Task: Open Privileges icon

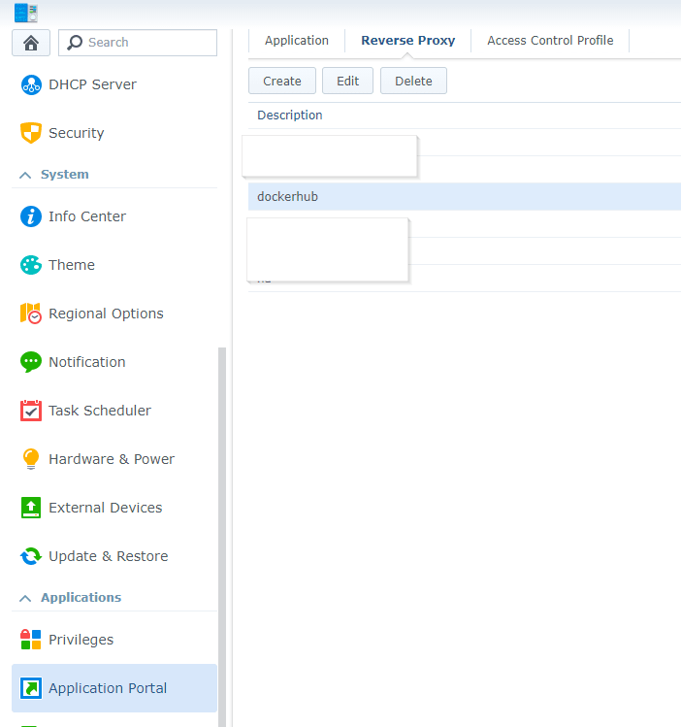Action: coord(31,640)
